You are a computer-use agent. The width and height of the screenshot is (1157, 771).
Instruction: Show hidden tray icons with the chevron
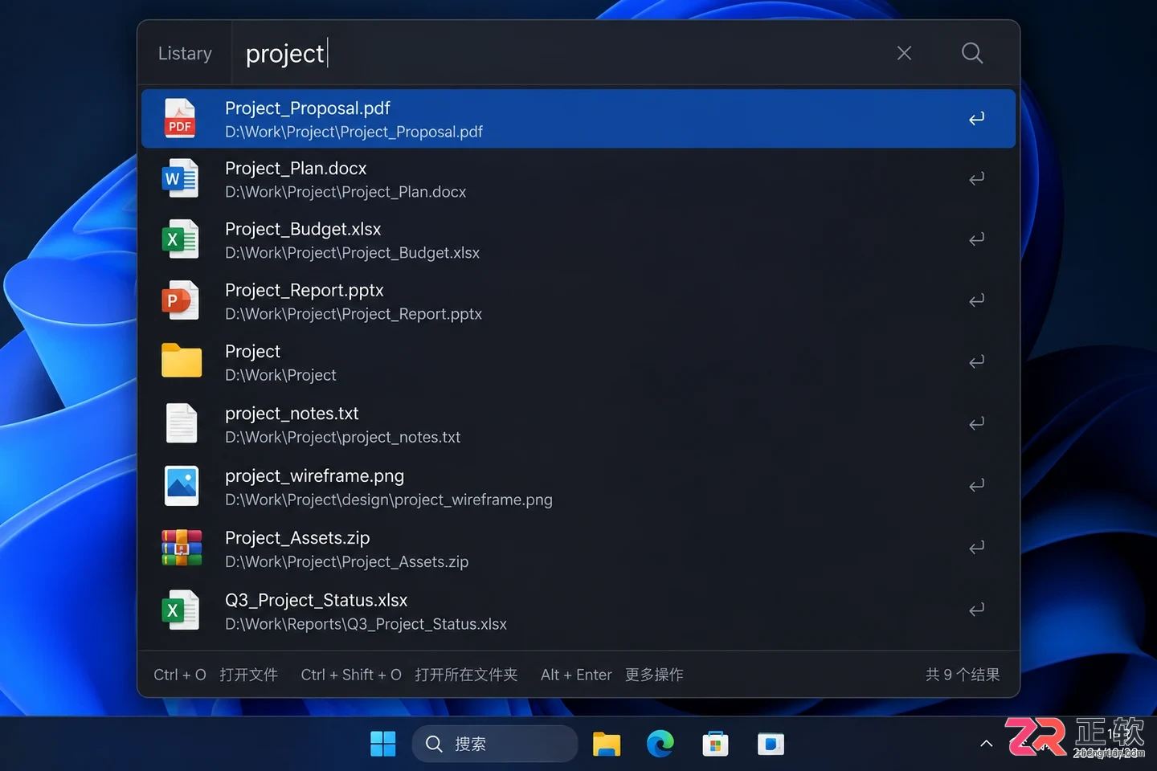coord(986,744)
